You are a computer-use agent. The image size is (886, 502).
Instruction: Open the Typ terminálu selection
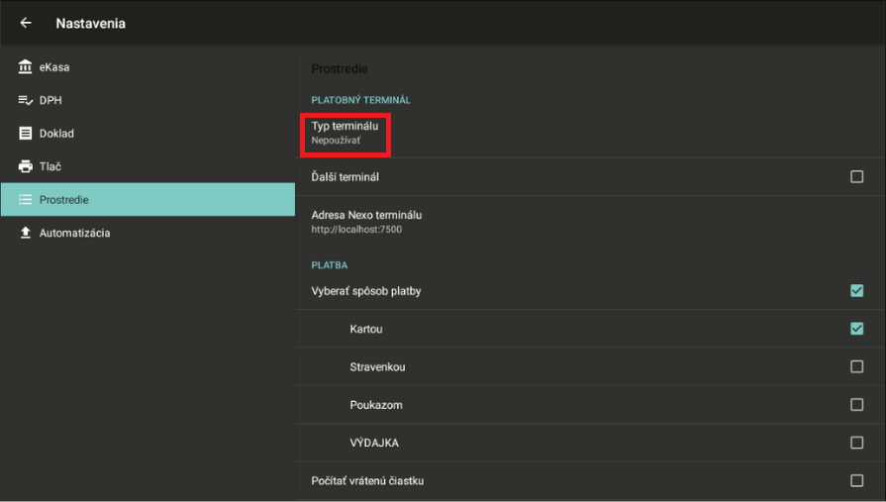[345, 134]
